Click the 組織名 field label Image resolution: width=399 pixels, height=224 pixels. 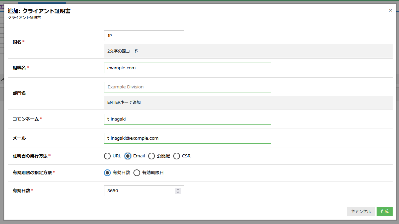click(19, 68)
